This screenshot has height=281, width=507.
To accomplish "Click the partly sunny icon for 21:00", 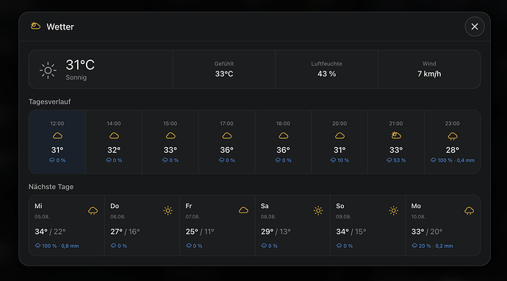I will pos(396,135).
